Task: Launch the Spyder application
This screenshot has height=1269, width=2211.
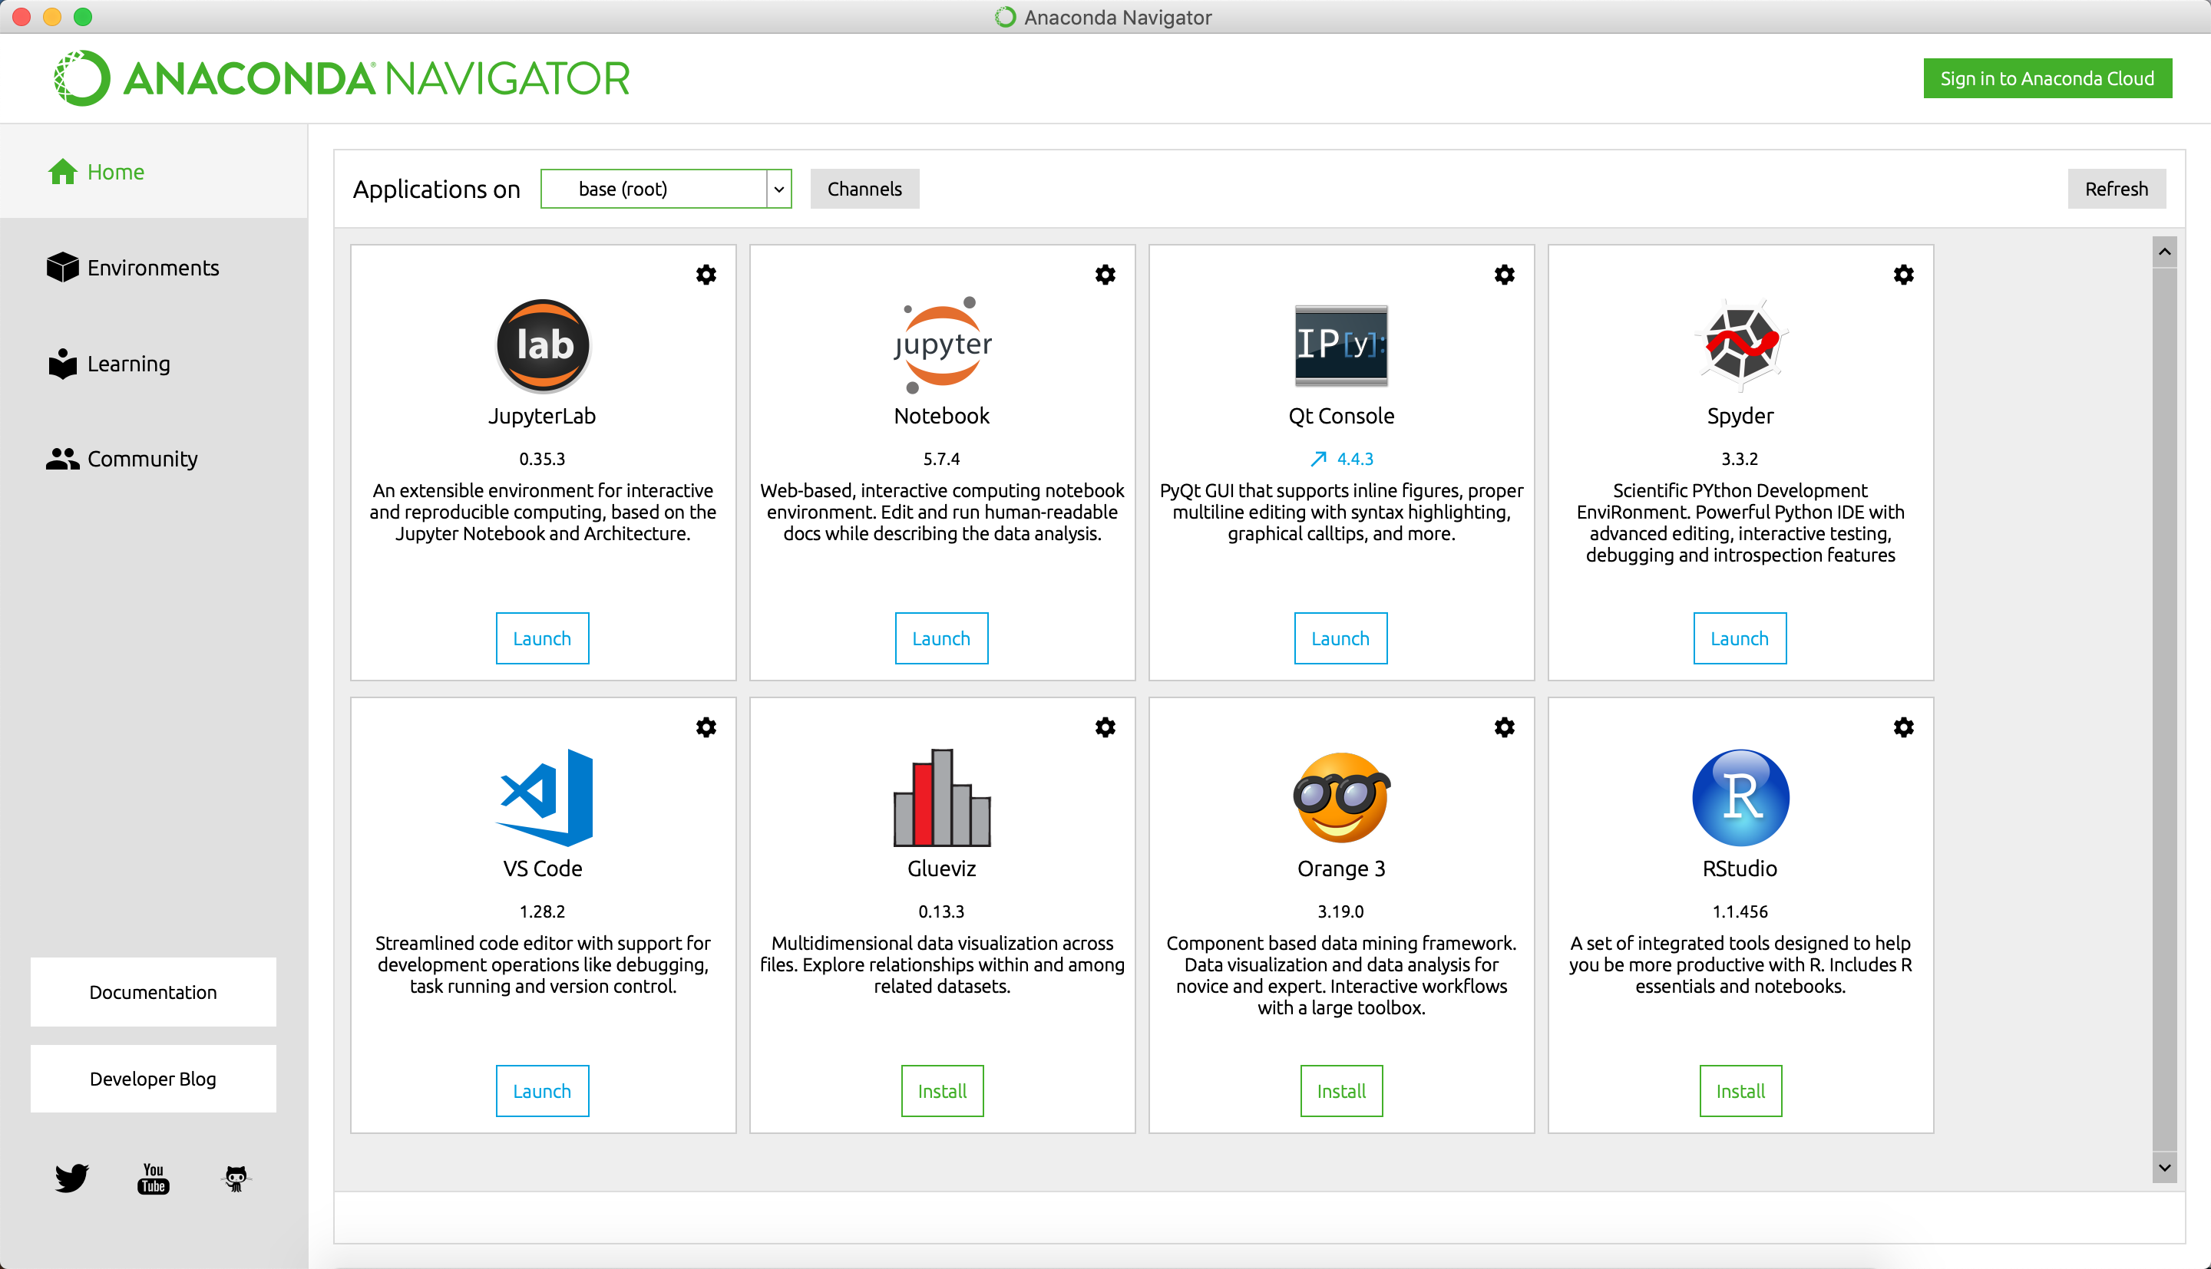Action: 1740,638
